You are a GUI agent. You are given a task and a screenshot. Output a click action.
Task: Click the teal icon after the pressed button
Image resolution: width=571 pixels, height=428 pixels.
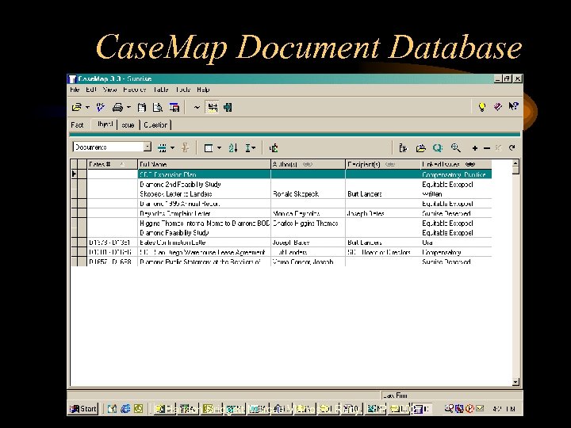coord(228,107)
